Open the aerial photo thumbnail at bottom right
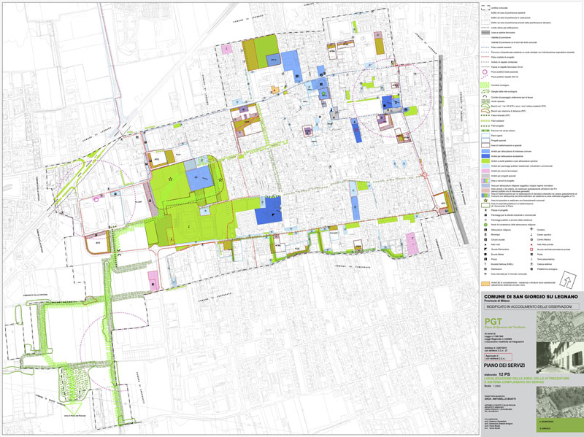This screenshot has height=437, width=584. (560, 402)
